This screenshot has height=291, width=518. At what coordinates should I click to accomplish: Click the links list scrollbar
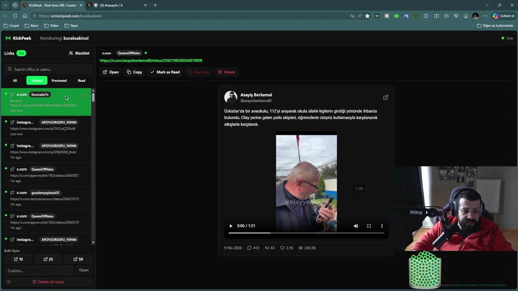point(93,97)
